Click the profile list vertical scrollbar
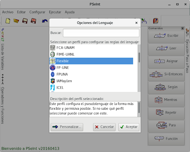 pyautogui.click(x=139, y=68)
